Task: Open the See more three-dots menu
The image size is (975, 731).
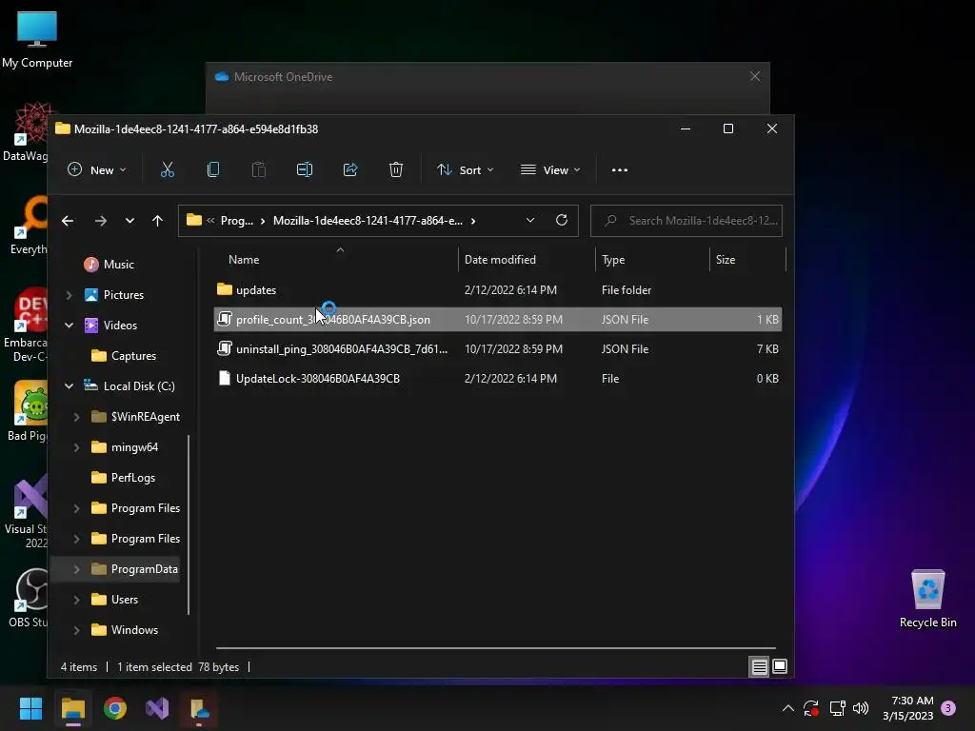Action: click(x=619, y=169)
